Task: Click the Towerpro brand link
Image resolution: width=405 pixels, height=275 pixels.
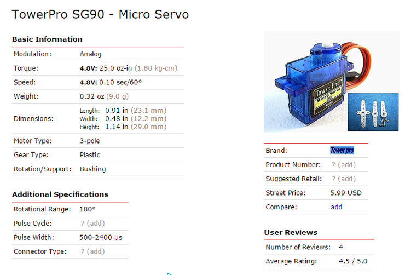Action: pyautogui.click(x=342, y=151)
